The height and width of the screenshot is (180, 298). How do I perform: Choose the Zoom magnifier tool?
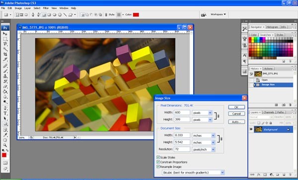[5, 145]
